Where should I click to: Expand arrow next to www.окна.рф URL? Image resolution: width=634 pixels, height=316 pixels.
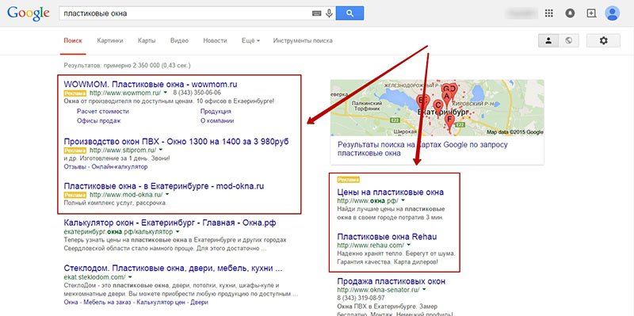pos(403,201)
